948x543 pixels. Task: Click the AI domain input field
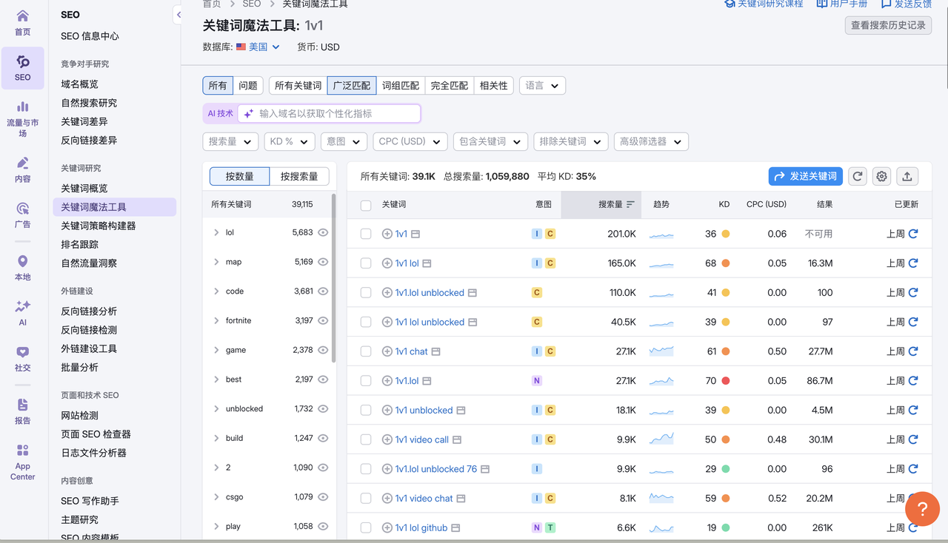[337, 113]
